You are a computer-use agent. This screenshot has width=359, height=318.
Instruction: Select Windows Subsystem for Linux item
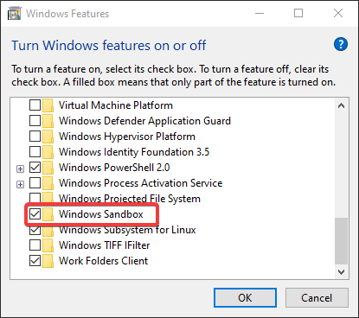coord(127,230)
